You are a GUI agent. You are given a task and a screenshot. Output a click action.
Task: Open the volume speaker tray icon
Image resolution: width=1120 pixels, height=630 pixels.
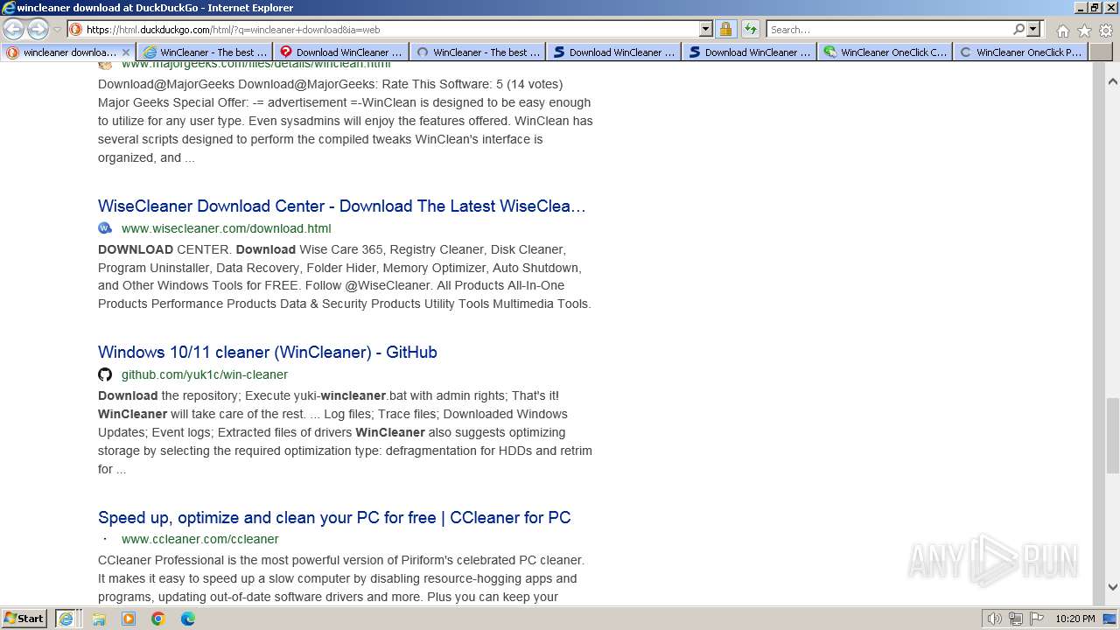(x=995, y=619)
